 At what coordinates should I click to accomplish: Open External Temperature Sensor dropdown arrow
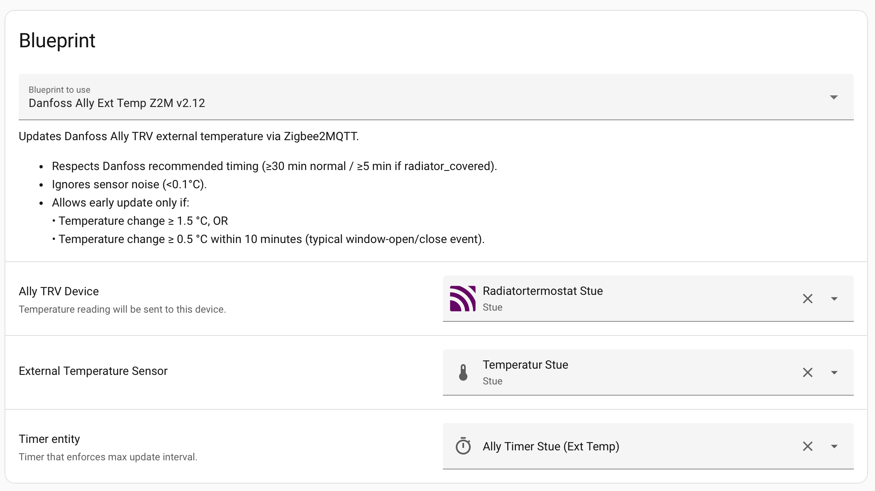tap(834, 372)
